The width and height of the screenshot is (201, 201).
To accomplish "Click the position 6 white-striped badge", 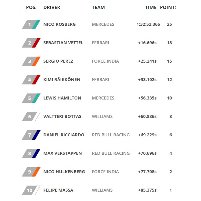I will (x=31, y=117).
